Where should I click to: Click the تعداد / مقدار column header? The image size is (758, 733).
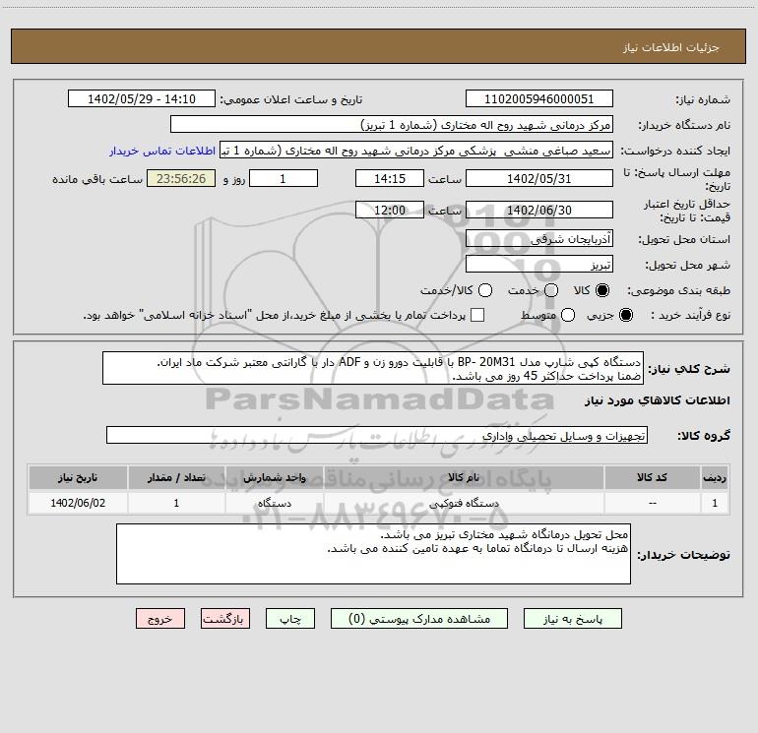(x=176, y=477)
